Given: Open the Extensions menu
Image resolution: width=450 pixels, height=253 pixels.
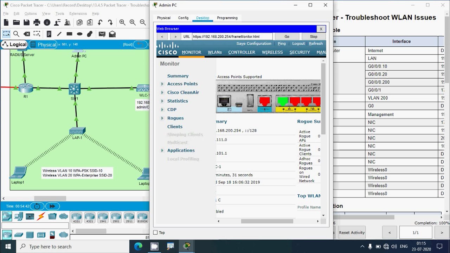Looking at the screenshot, I should [78, 14].
